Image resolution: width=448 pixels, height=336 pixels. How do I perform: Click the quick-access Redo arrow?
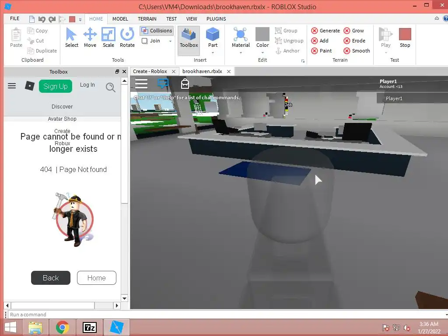click(x=52, y=19)
